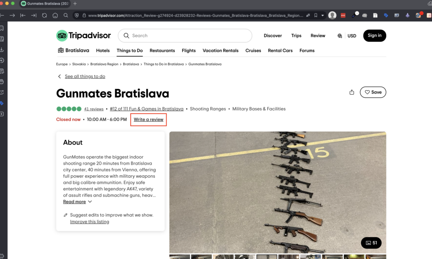Image resolution: width=432 pixels, height=259 pixels.
Task: Click the Things to Do in Bratislava breadcrumb
Action: [x=164, y=64]
